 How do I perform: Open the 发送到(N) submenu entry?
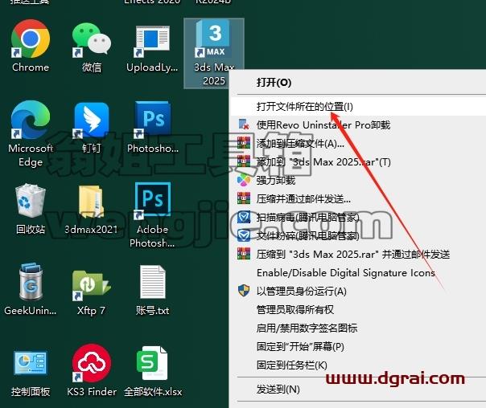click(358, 390)
